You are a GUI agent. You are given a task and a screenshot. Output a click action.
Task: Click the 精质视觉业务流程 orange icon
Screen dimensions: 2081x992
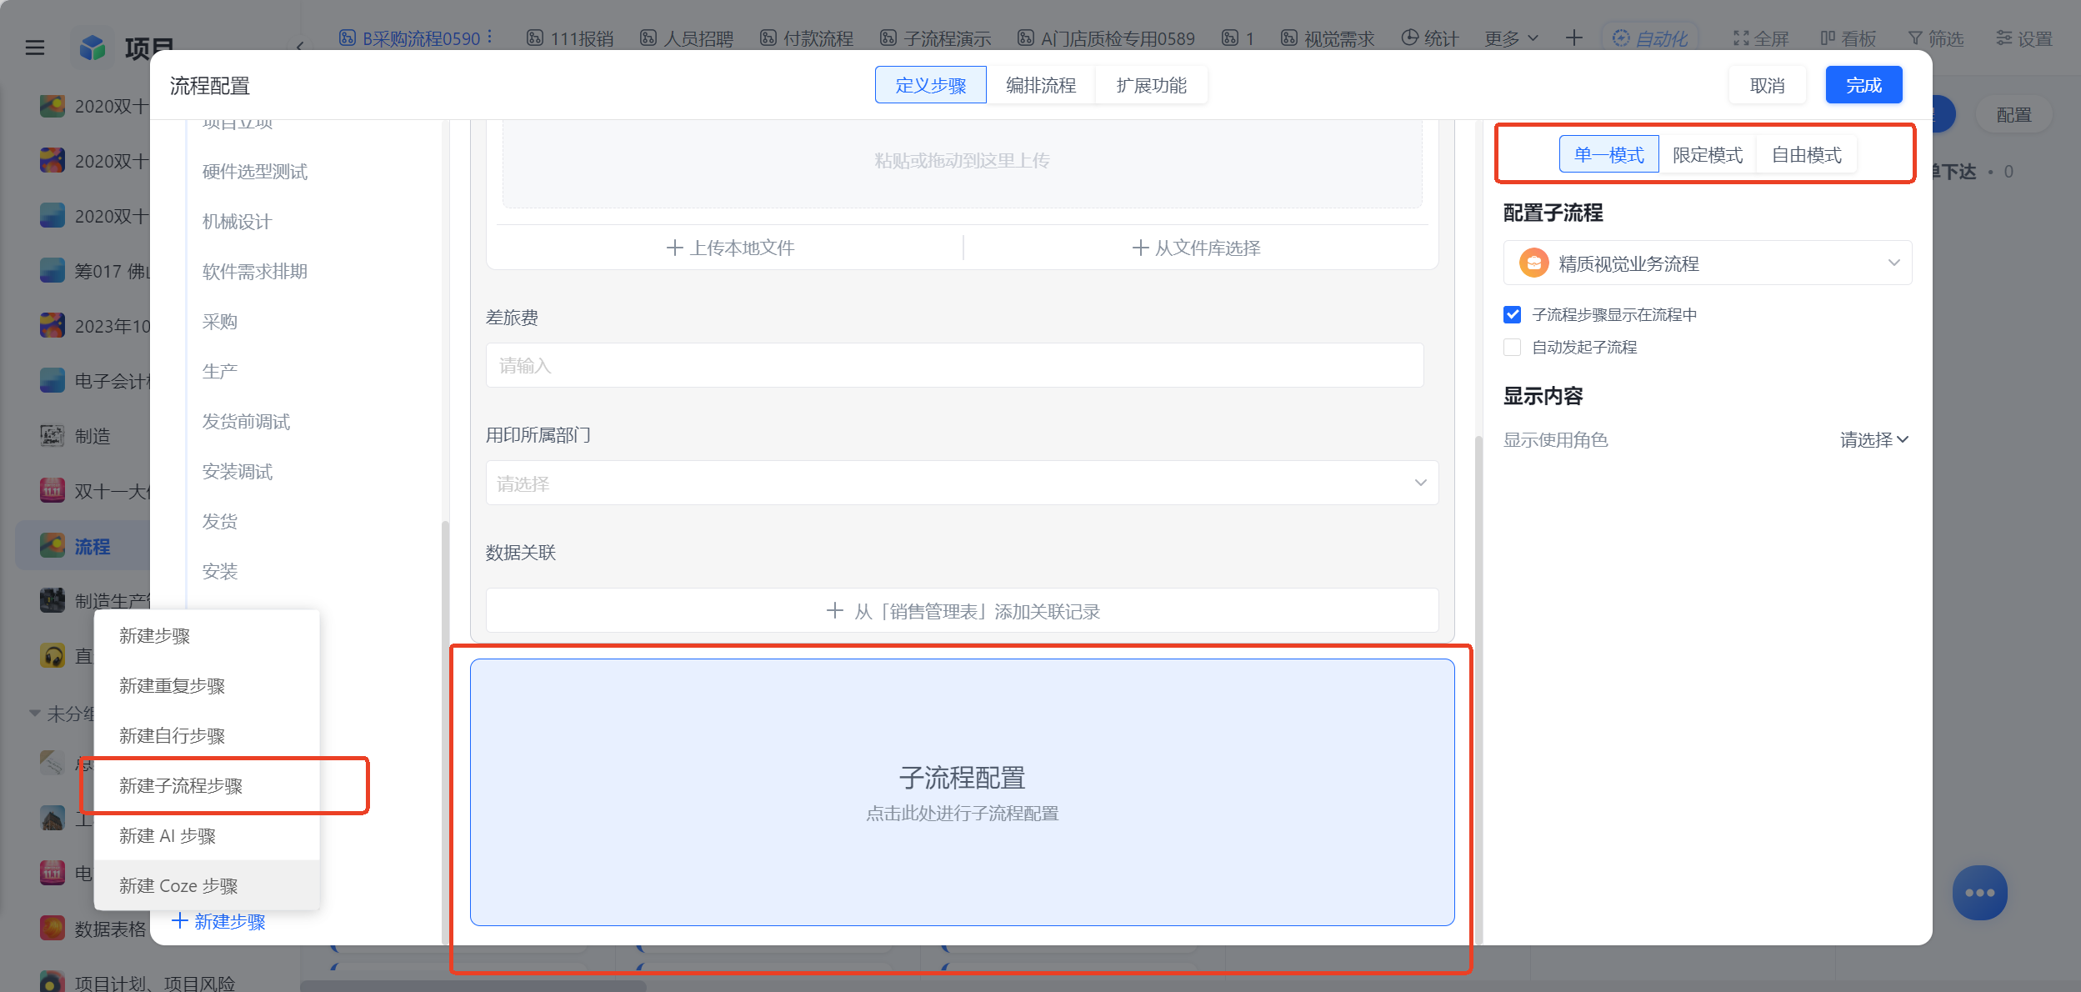1533,263
